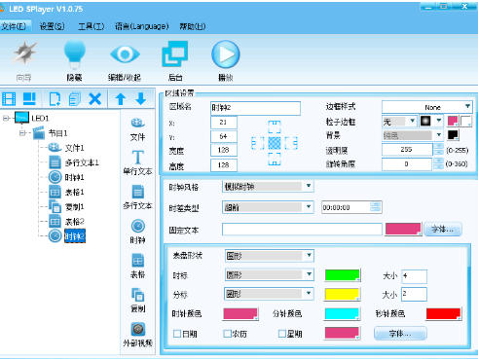Viewport: 478px width, 359px height.
Task: Collapse the 节目1 tree node
Action: pyautogui.click(x=22, y=133)
